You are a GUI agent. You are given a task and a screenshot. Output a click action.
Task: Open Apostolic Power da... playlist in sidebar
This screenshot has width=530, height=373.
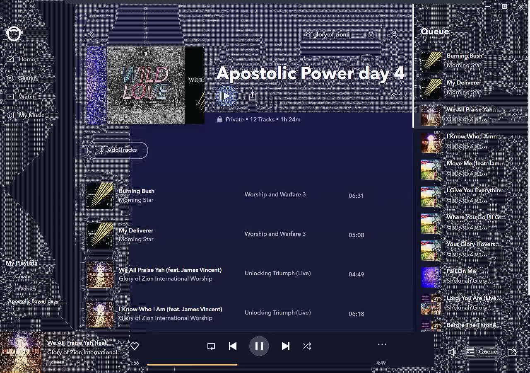pyautogui.click(x=33, y=301)
